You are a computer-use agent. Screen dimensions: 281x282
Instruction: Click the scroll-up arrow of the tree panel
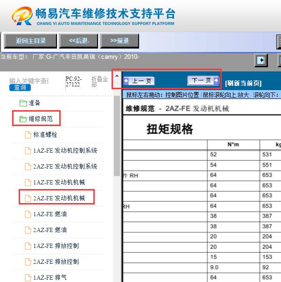pyautogui.click(x=117, y=76)
